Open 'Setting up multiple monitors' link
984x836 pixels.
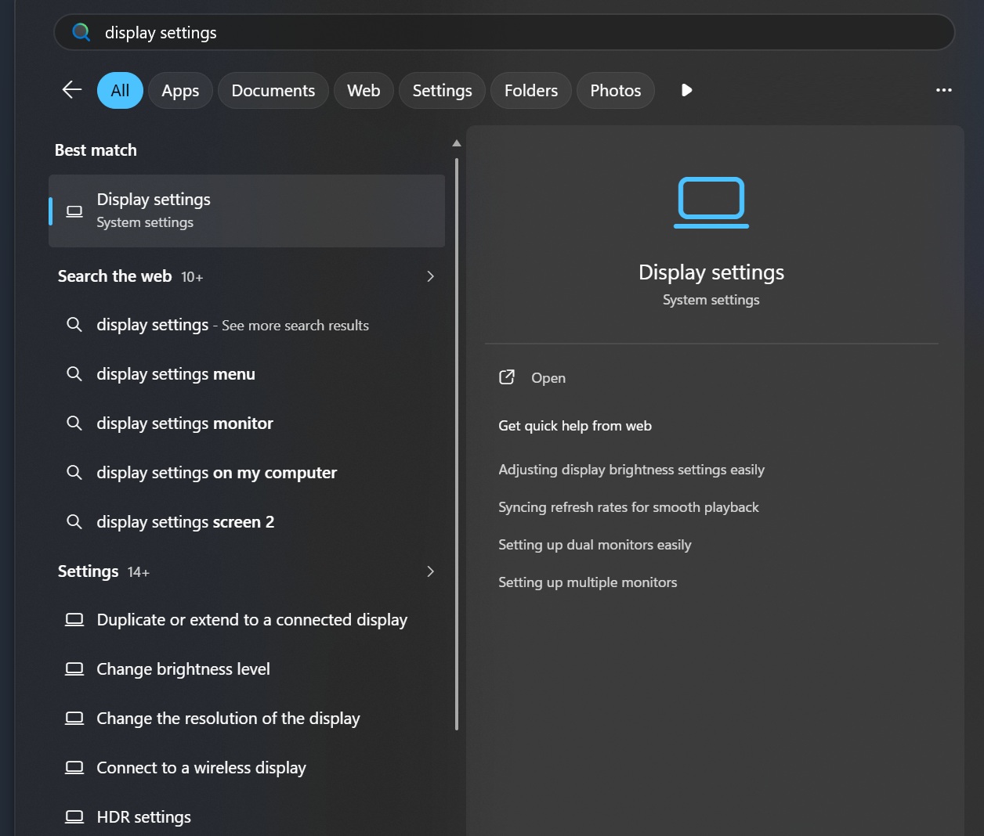pos(588,582)
